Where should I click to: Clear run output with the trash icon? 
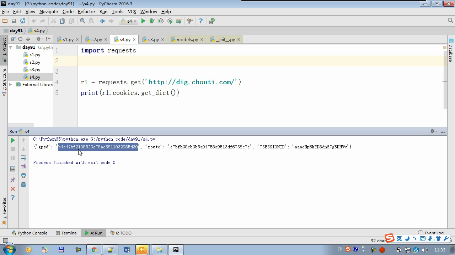(x=23, y=185)
